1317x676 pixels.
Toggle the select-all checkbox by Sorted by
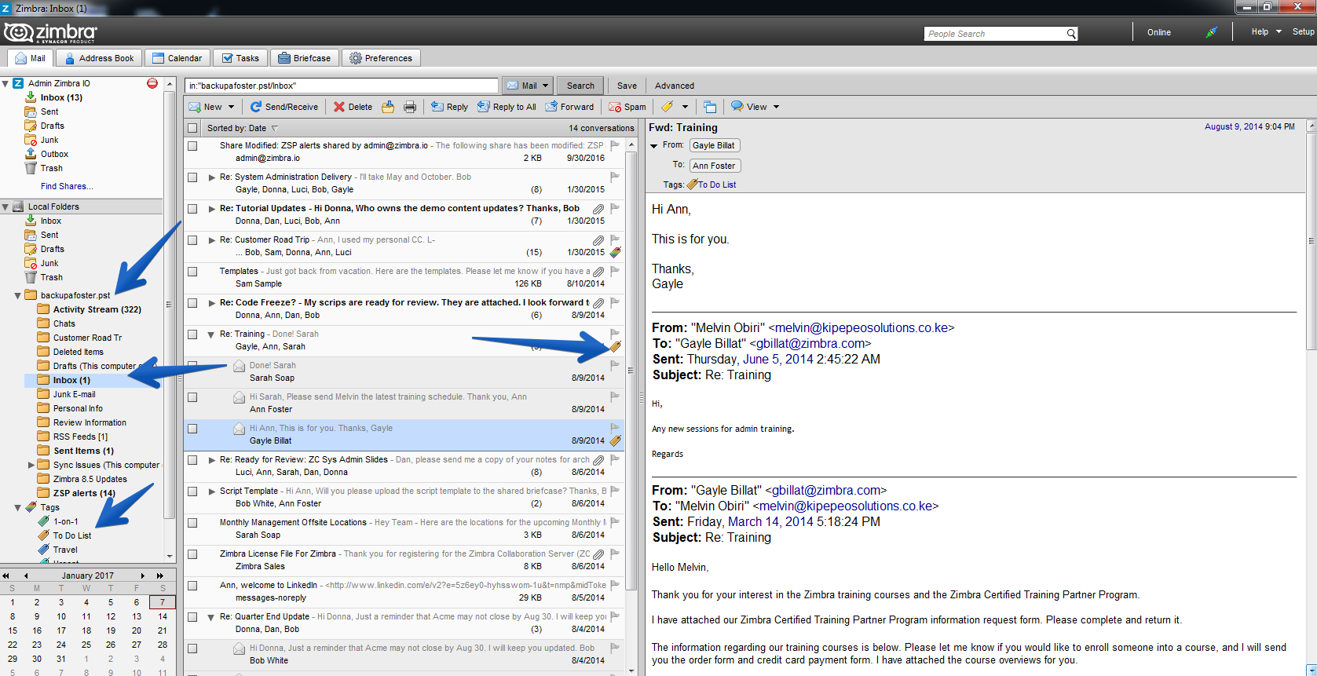pos(192,128)
